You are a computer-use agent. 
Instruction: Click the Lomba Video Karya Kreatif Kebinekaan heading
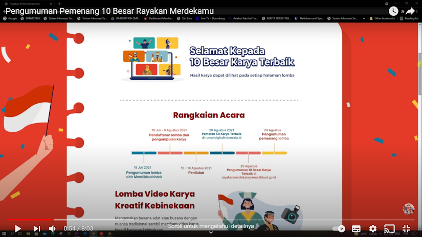[155, 200]
